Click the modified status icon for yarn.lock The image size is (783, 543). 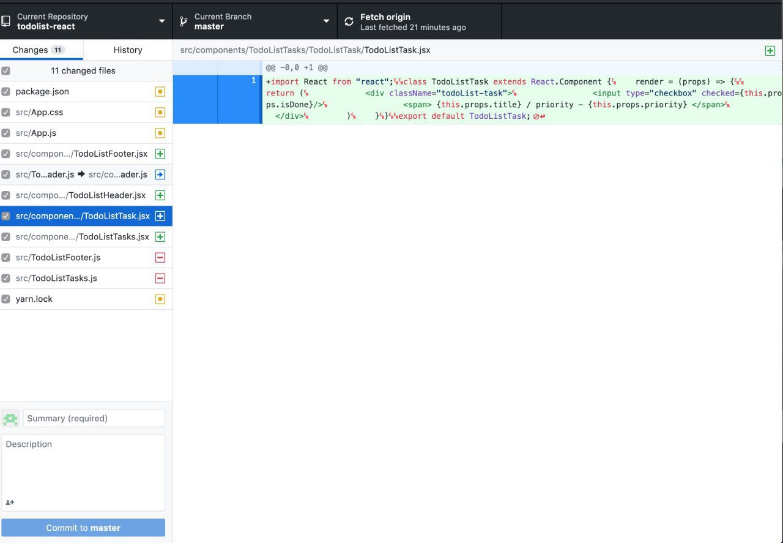[160, 299]
